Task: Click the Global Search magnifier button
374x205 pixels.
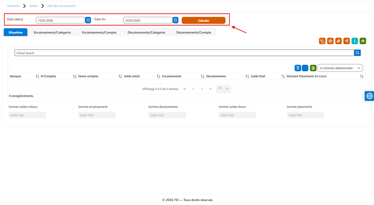Action: 357,53
